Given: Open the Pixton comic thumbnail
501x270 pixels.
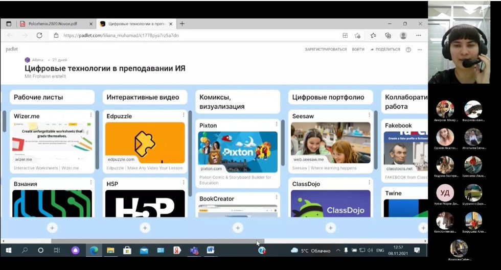Looking at the screenshot, I should coord(238,152).
